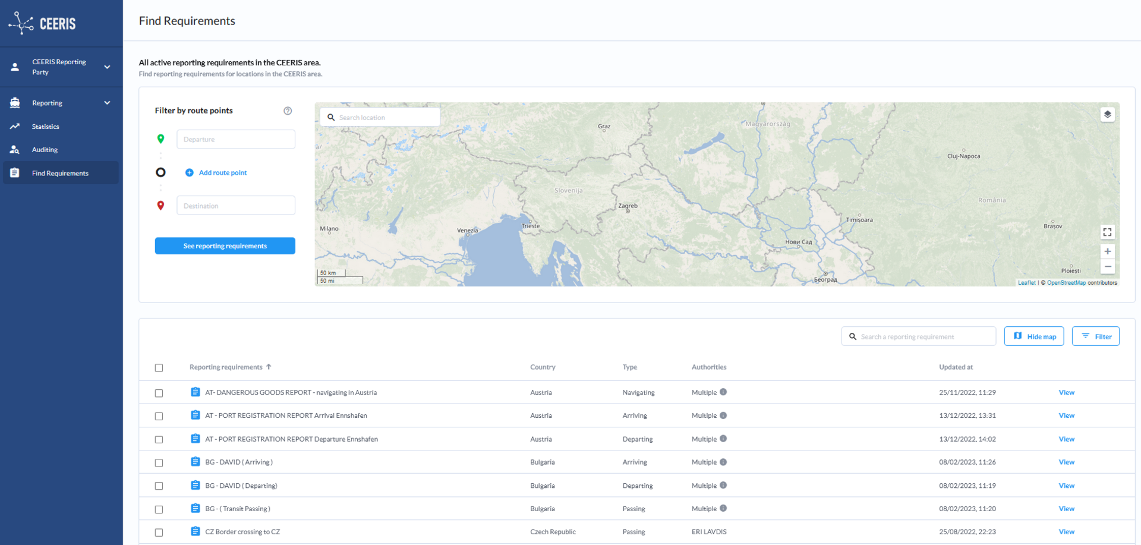Select all reporting requirements checkbox

(159, 368)
